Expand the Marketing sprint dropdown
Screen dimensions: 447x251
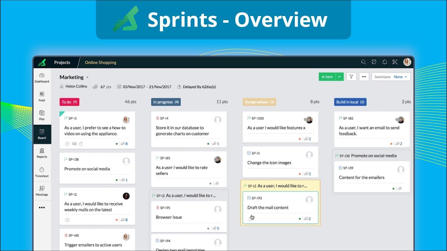(87, 77)
